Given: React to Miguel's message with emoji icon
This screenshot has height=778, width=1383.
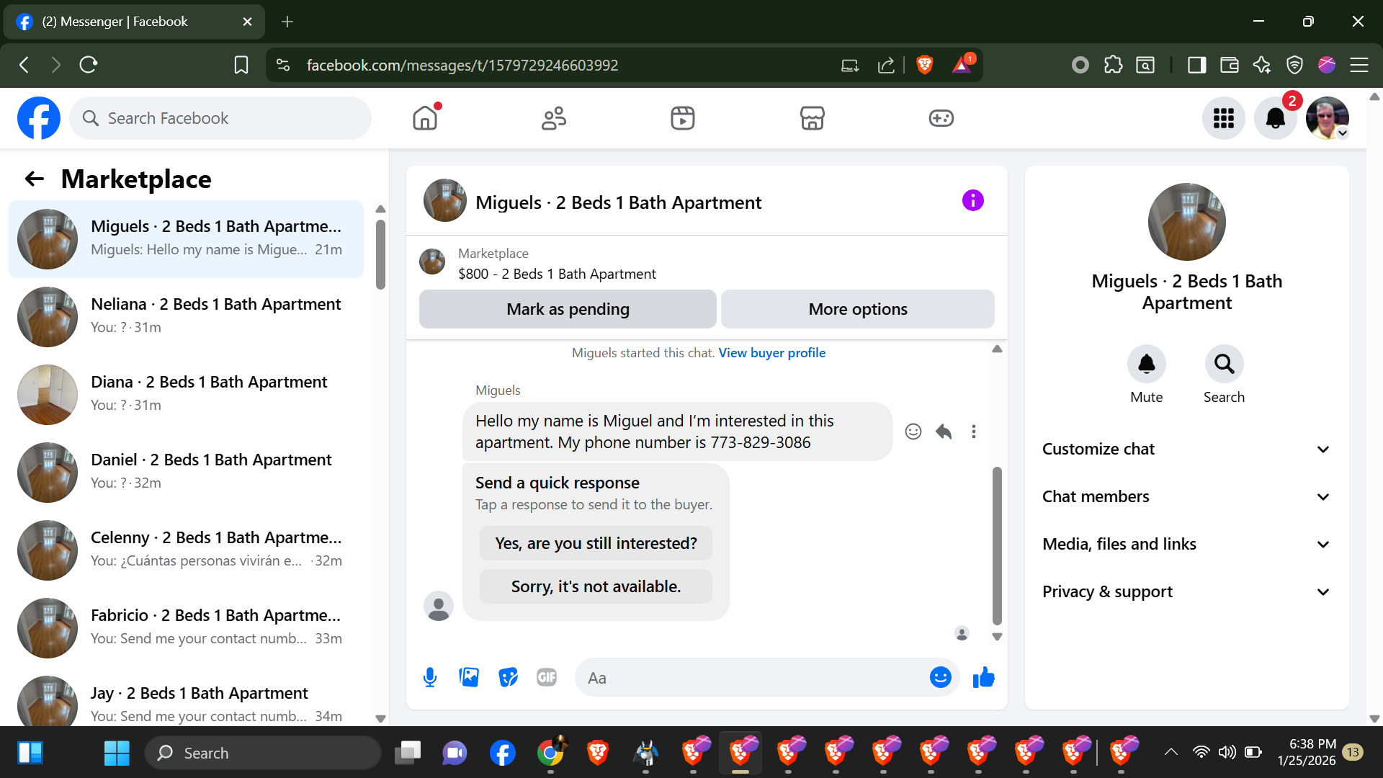Looking at the screenshot, I should (913, 432).
